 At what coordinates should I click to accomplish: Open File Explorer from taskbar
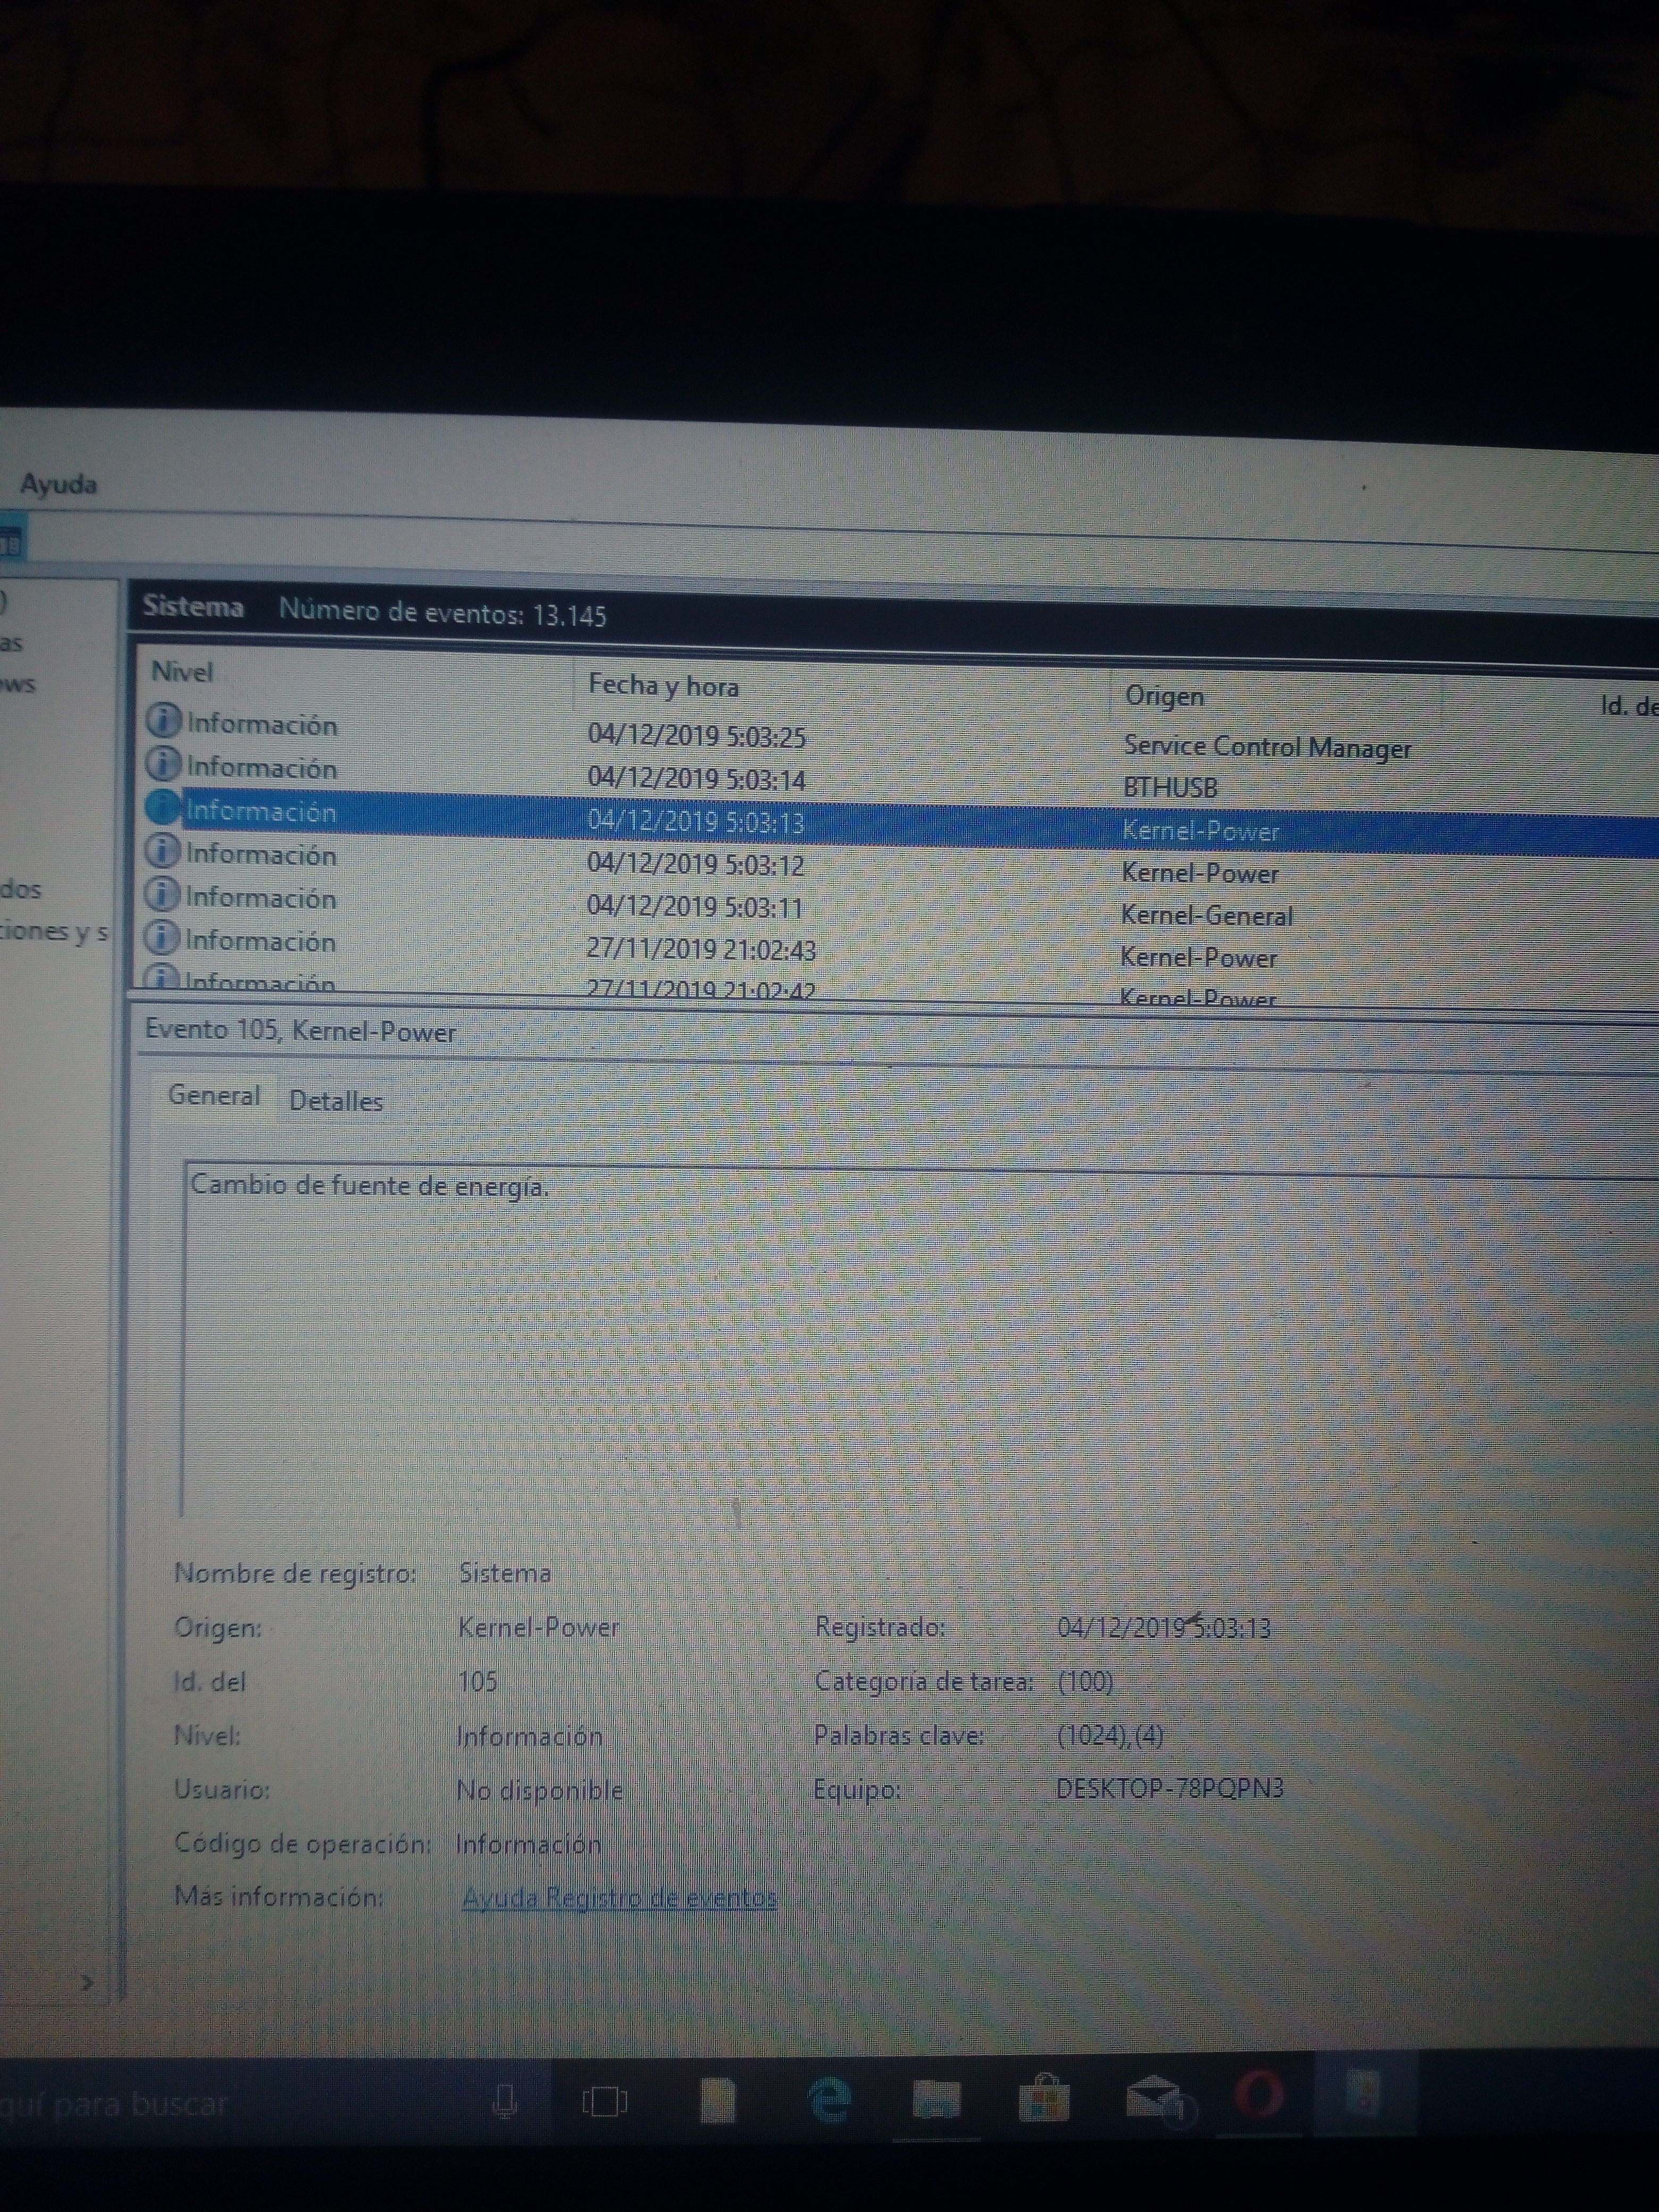point(937,2098)
